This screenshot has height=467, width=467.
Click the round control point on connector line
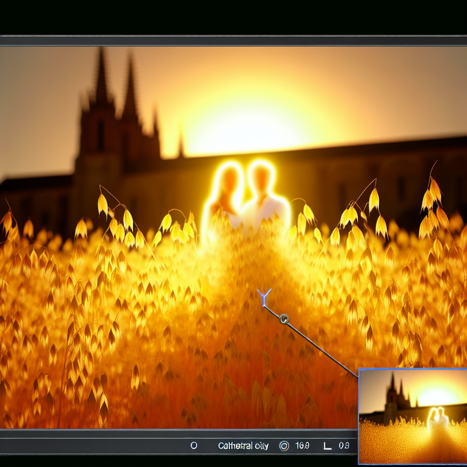click(284, 319)
